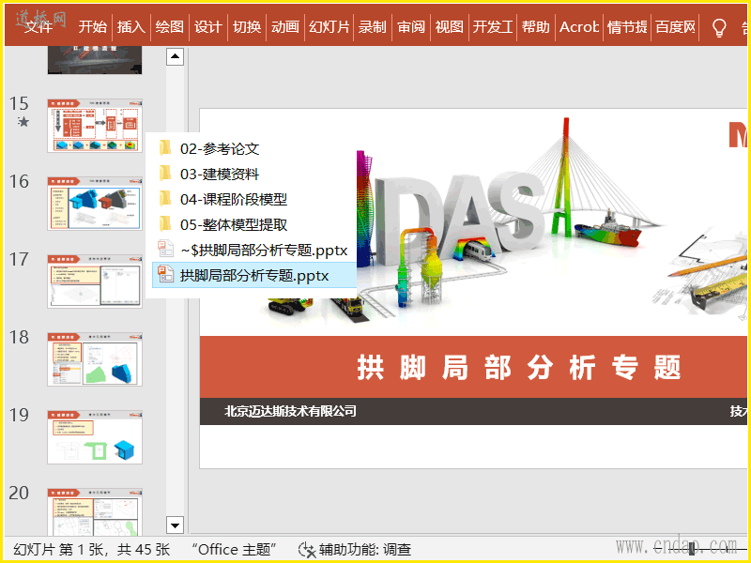Open the 帮助 ribbon tab
751x563 pixels.
pyautogui.click(x=535, y=27)
